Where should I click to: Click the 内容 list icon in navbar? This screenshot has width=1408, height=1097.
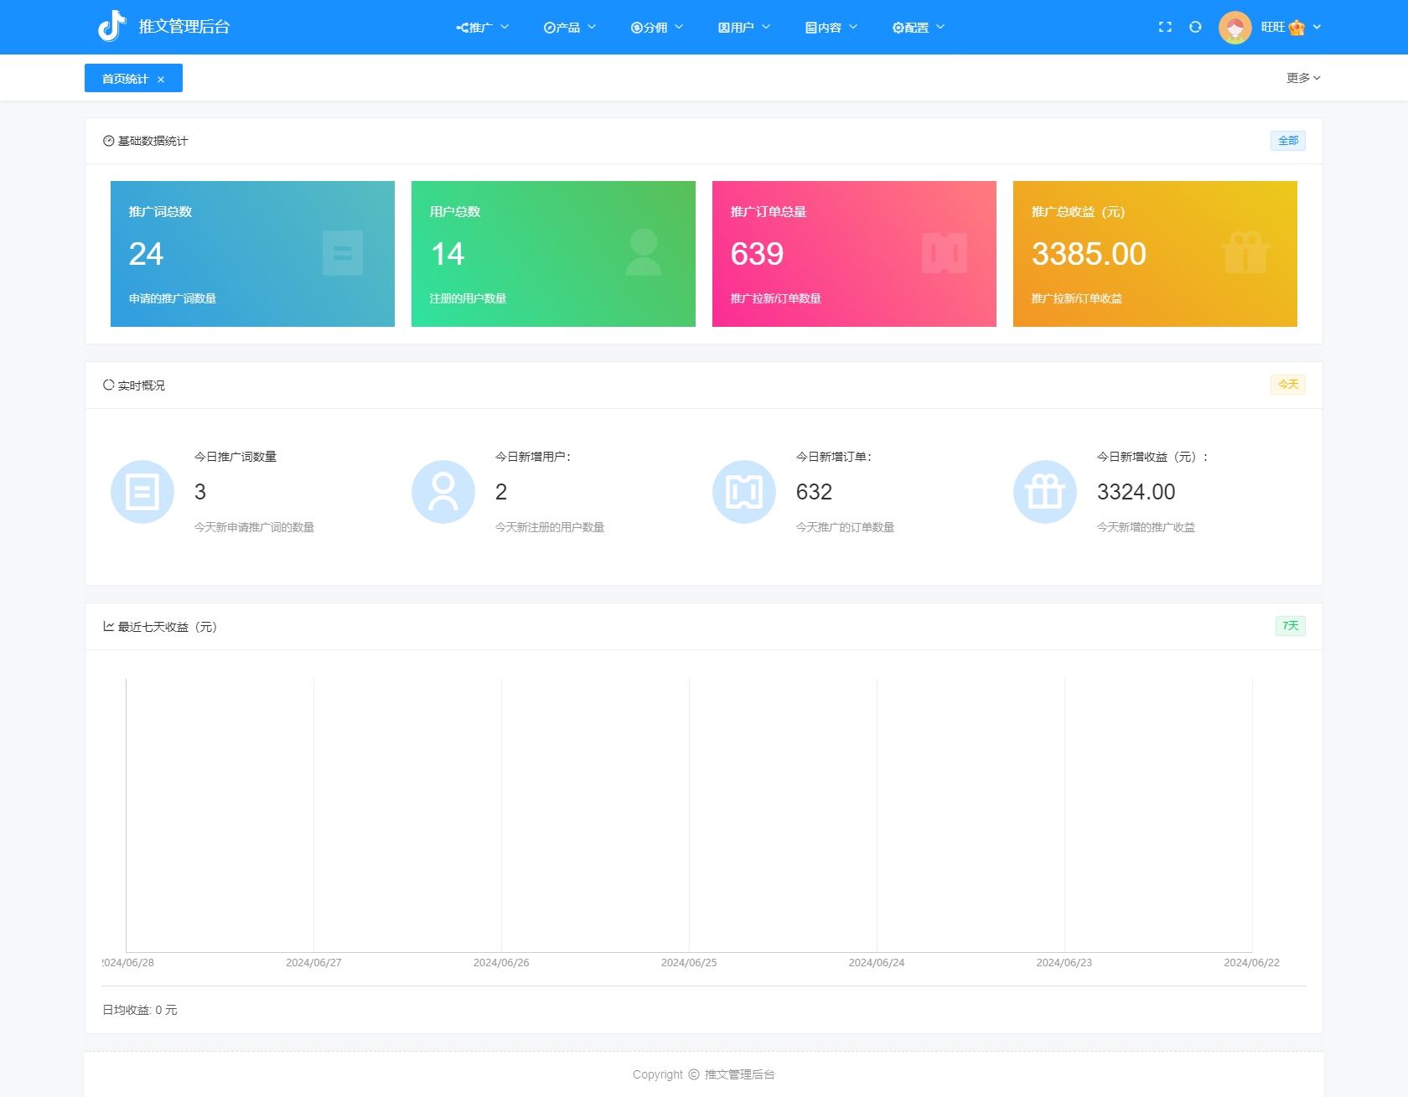coord(811,28)
